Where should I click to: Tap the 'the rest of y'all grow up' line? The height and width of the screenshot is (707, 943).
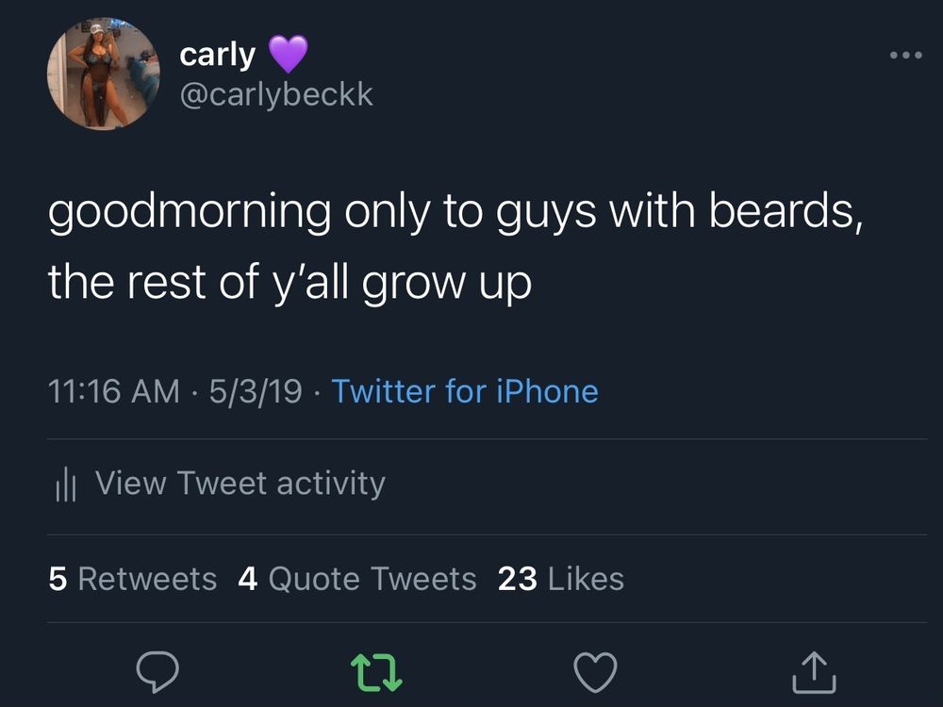pyautogui.click(x=290, y=282)
